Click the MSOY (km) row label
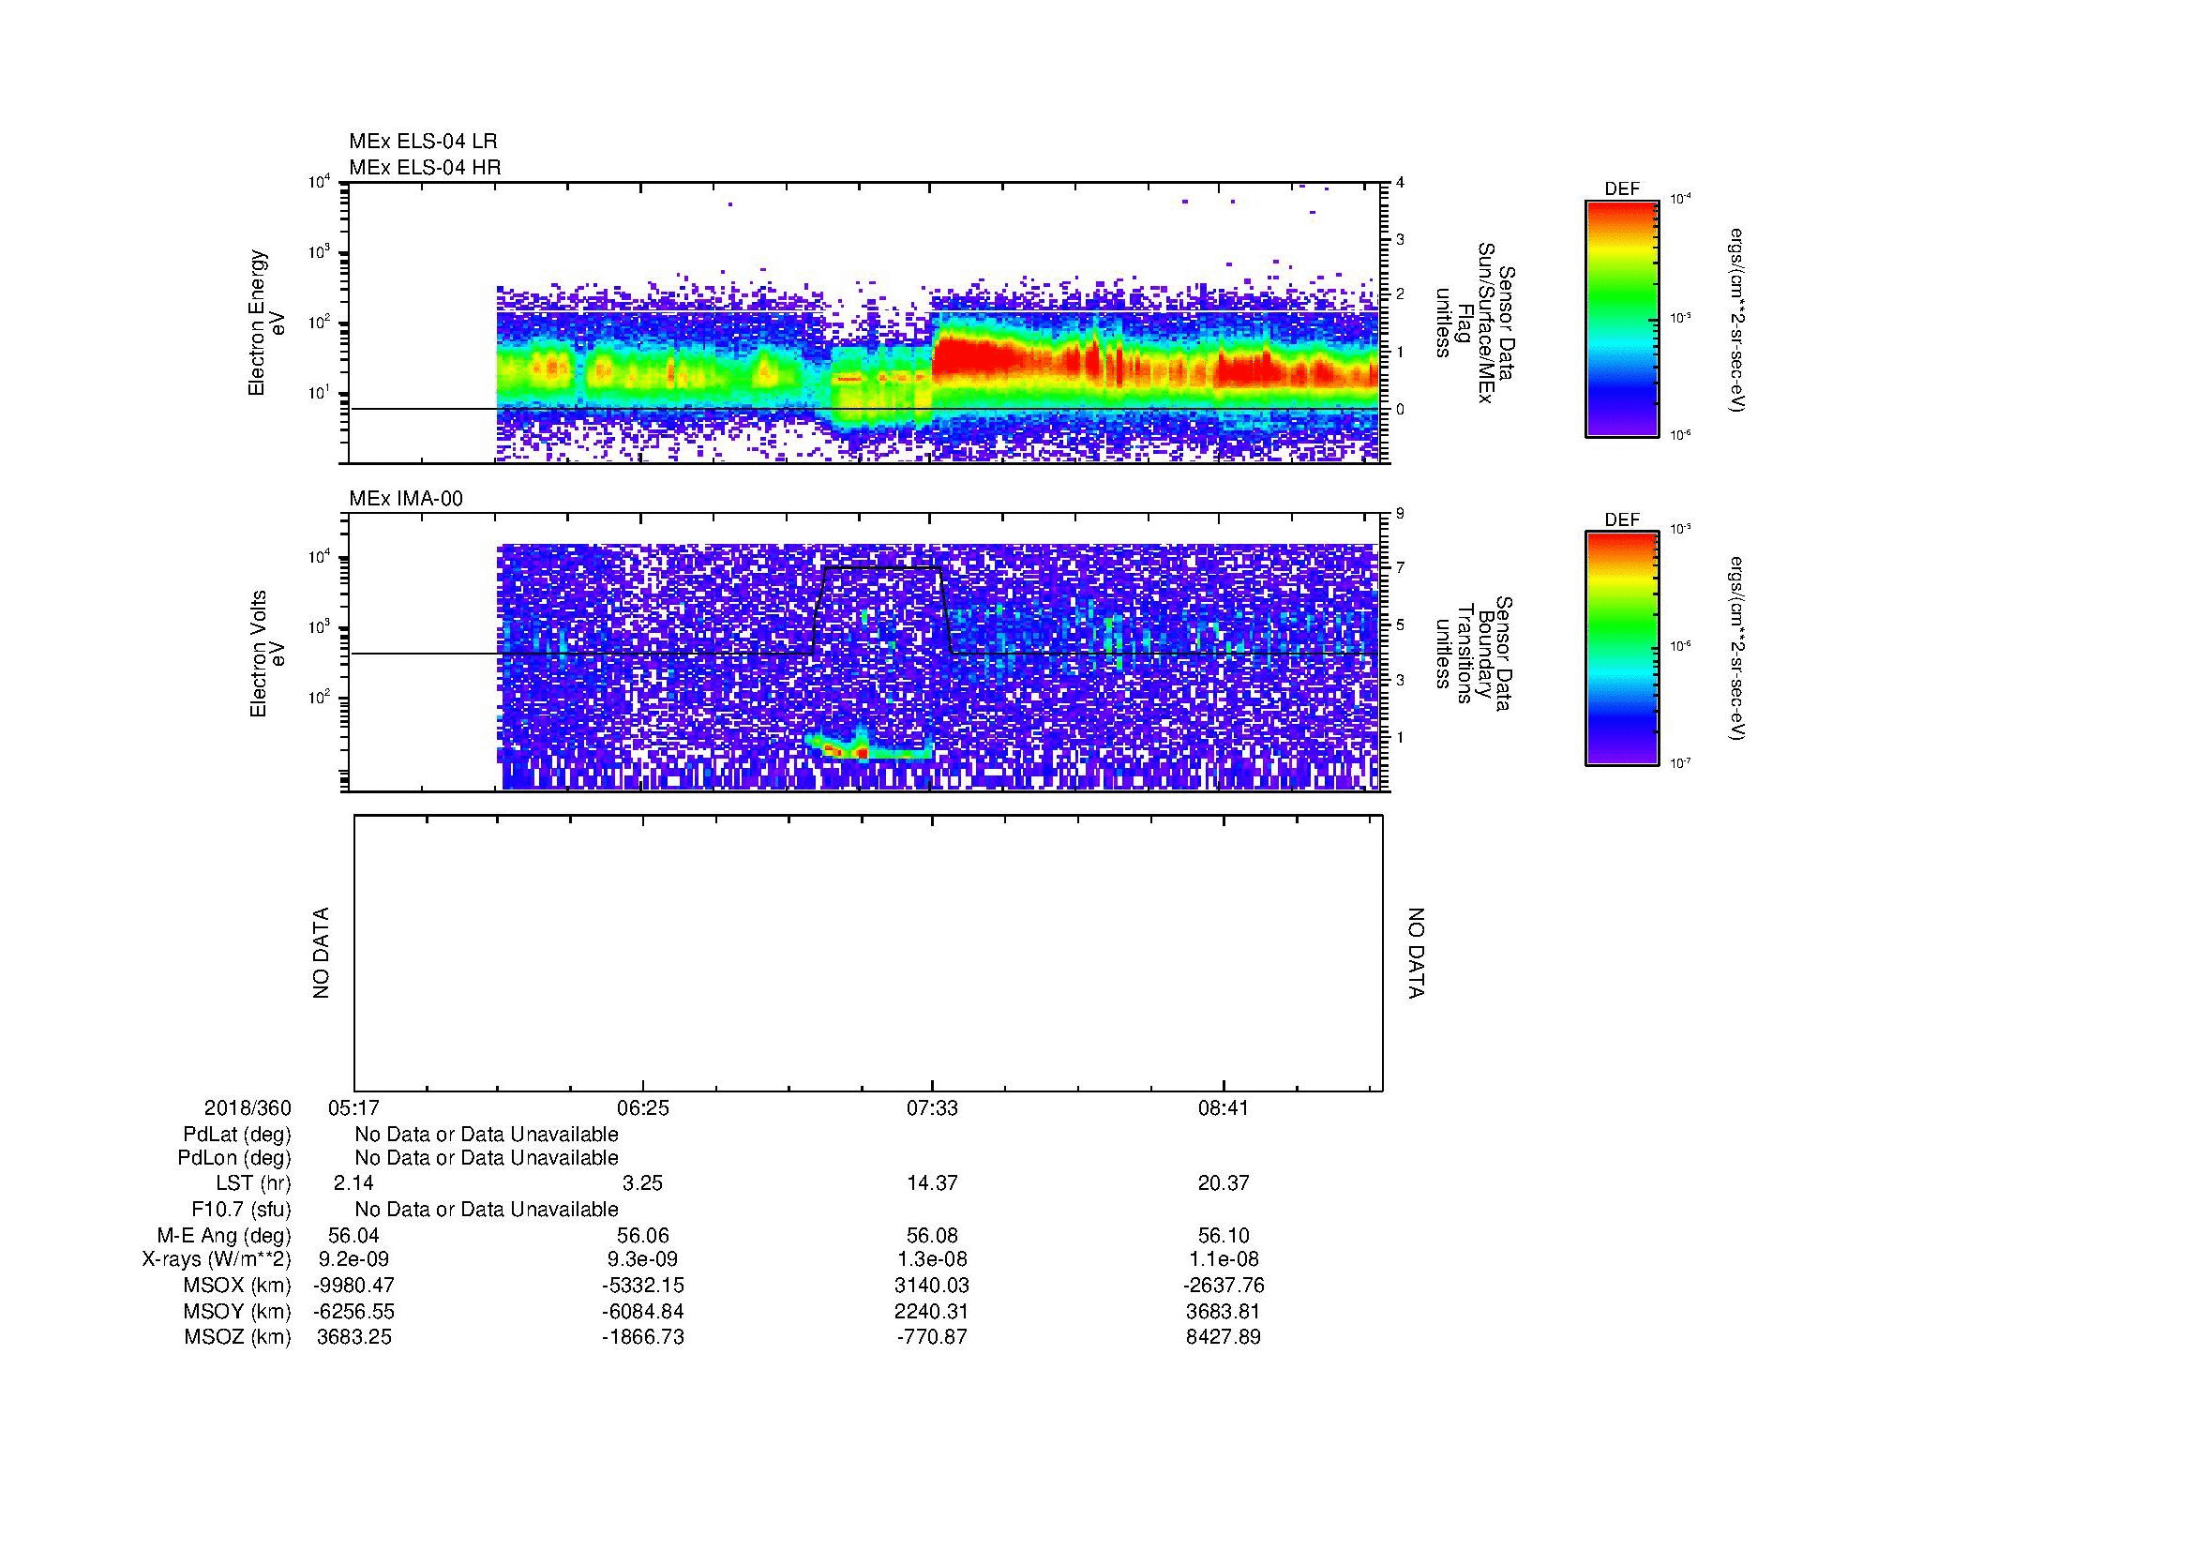The width and height of the screenshot is (2193, 1550). tap(238, 1311)
